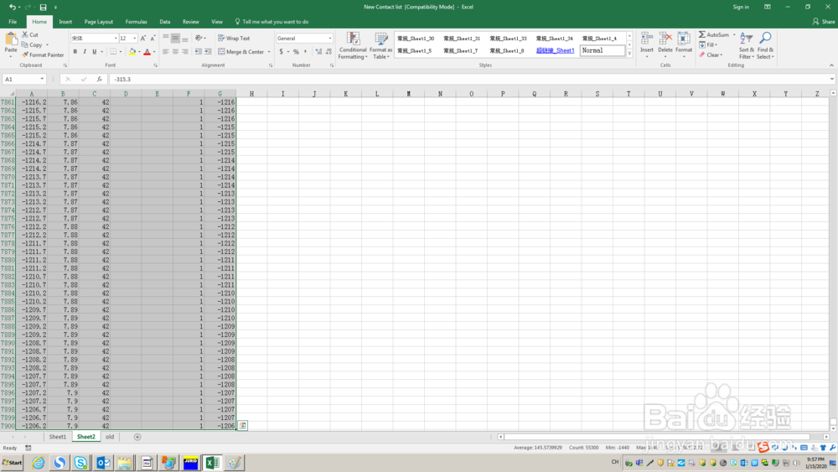The width and height of the screenshot is (838, 472).
Task: Switch to the Insert tab
Action: click(65, 22)
